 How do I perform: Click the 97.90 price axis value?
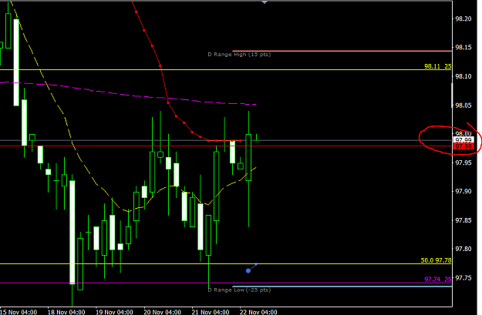click(x=463, y=192)
